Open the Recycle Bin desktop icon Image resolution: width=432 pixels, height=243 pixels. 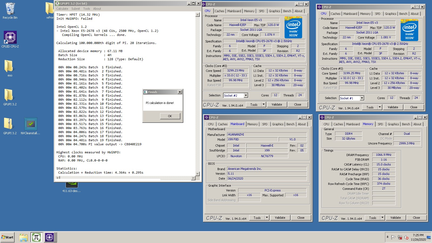(x=10, y=11)
